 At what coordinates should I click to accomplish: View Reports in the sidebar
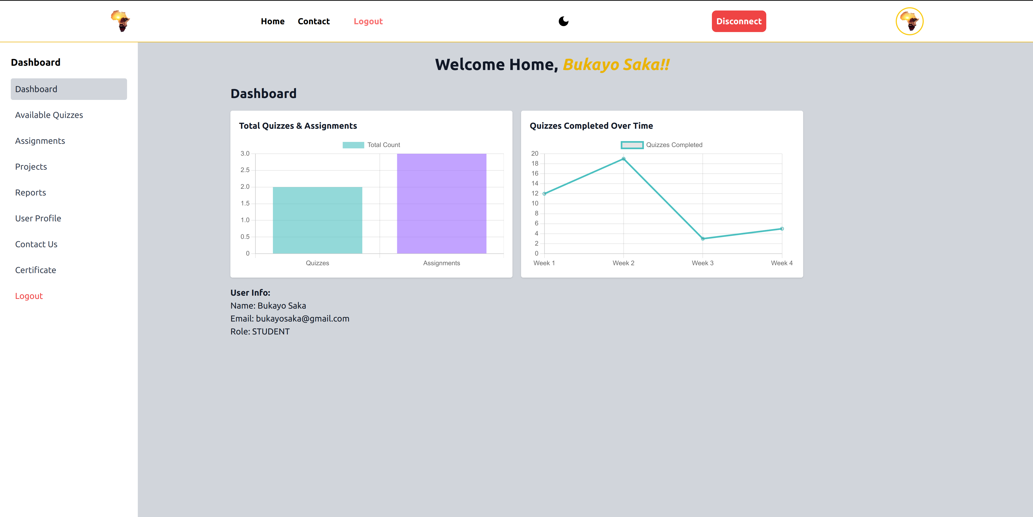click(x=30, y=193)
